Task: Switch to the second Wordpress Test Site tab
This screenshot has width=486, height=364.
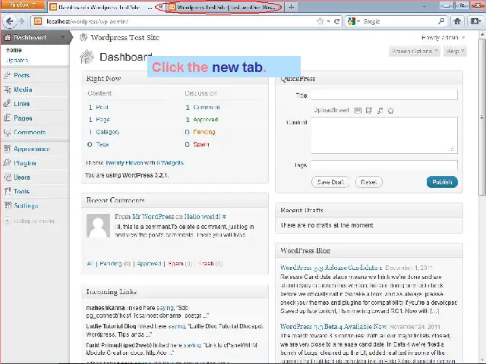Action: coord(223,7)
